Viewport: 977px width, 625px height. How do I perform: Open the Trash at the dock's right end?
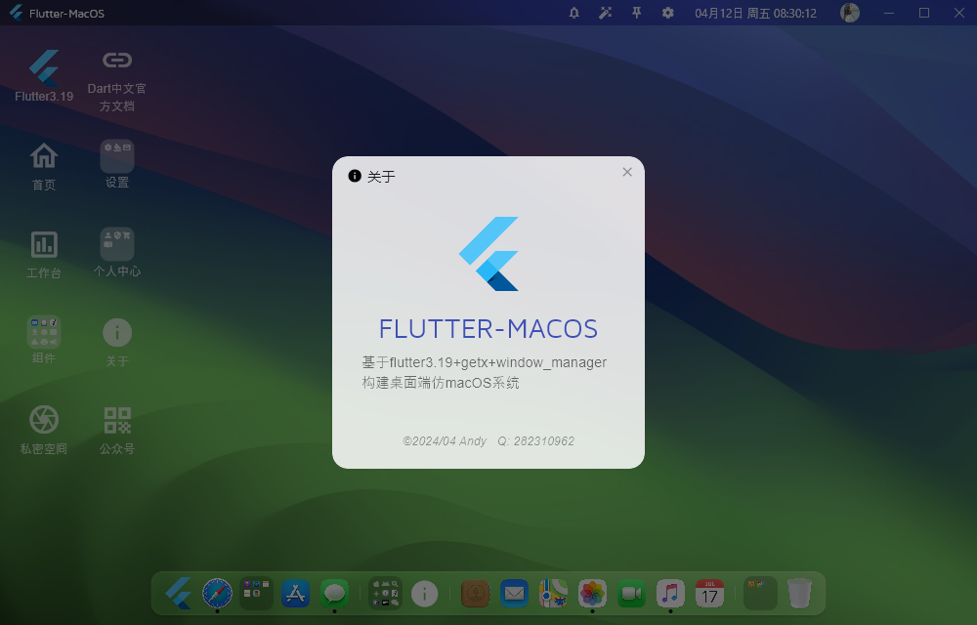(x=800, y=593)
